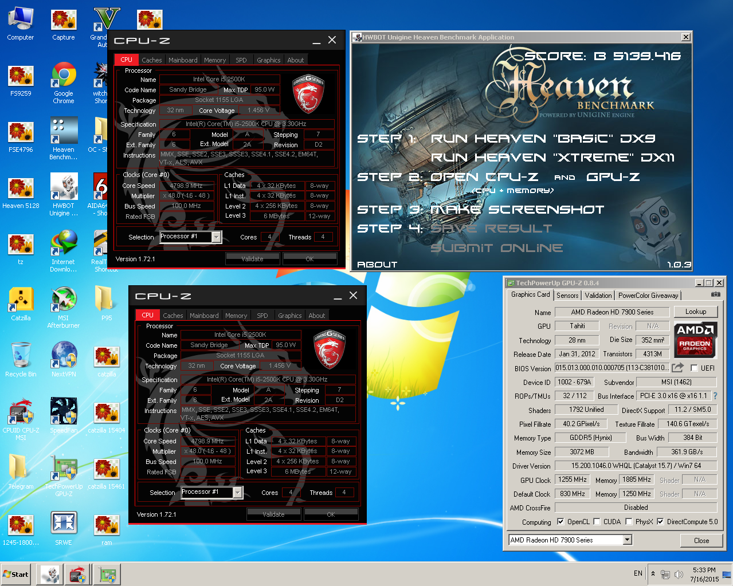Click Validate in upper CPU-Z window

(x=252, y=259)
